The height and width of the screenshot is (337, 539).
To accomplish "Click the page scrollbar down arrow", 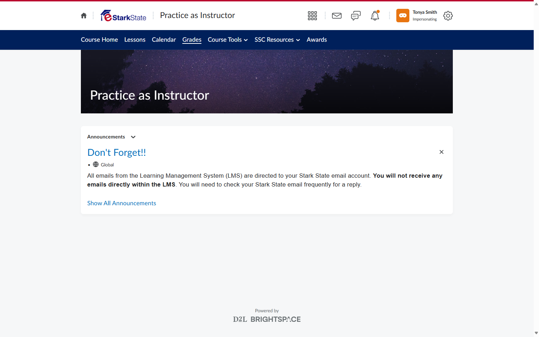I will point(536,333).
